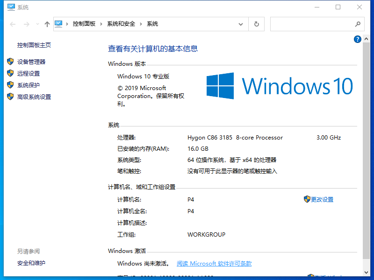374x280 pixels.
Task: Click the System window title bar icon
Action: (x=11, y=7)
